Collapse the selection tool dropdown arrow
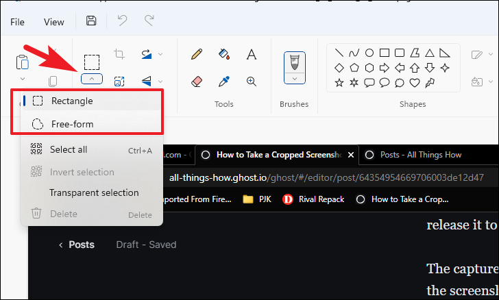 [x=91, y=79]
